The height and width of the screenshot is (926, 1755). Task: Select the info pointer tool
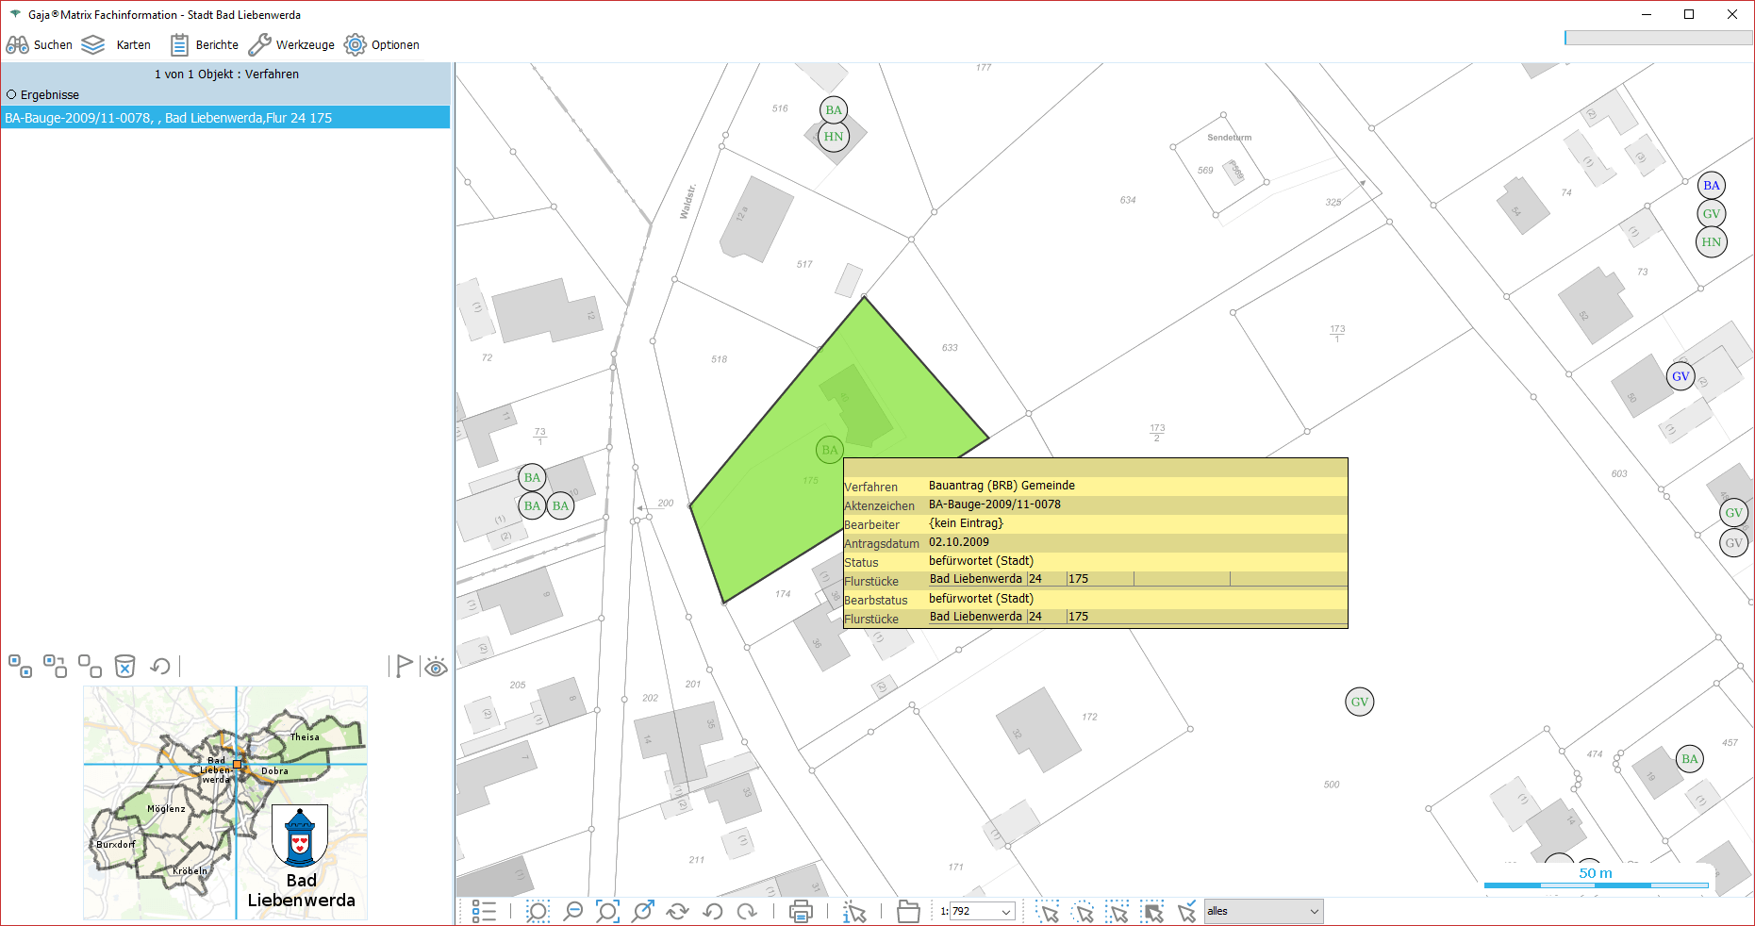854,912
